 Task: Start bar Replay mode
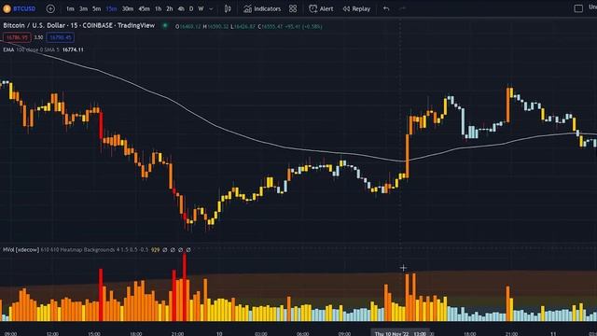[x=356, y=8]
